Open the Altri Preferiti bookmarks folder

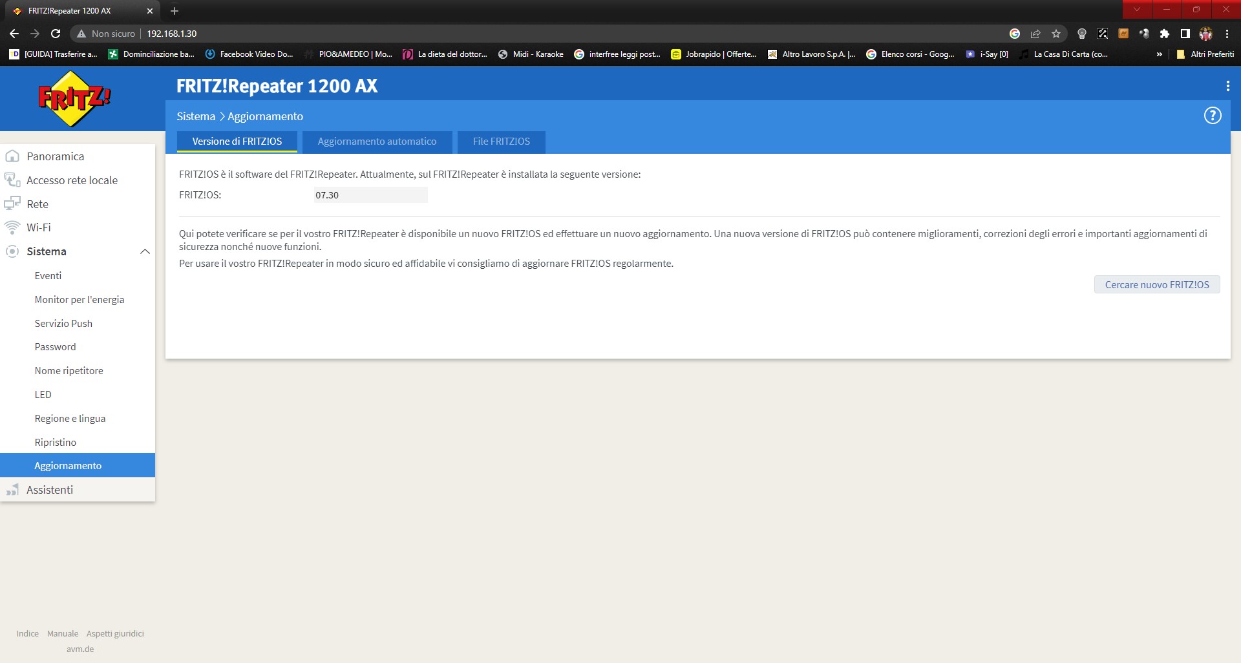pos(1205,54)
